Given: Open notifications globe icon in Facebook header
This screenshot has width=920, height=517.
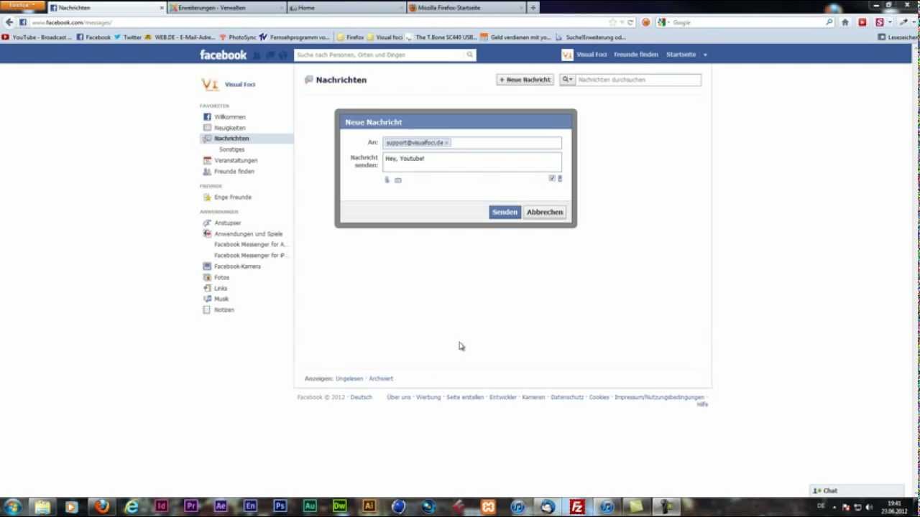Looking at the screenshot, I should 283,55.
